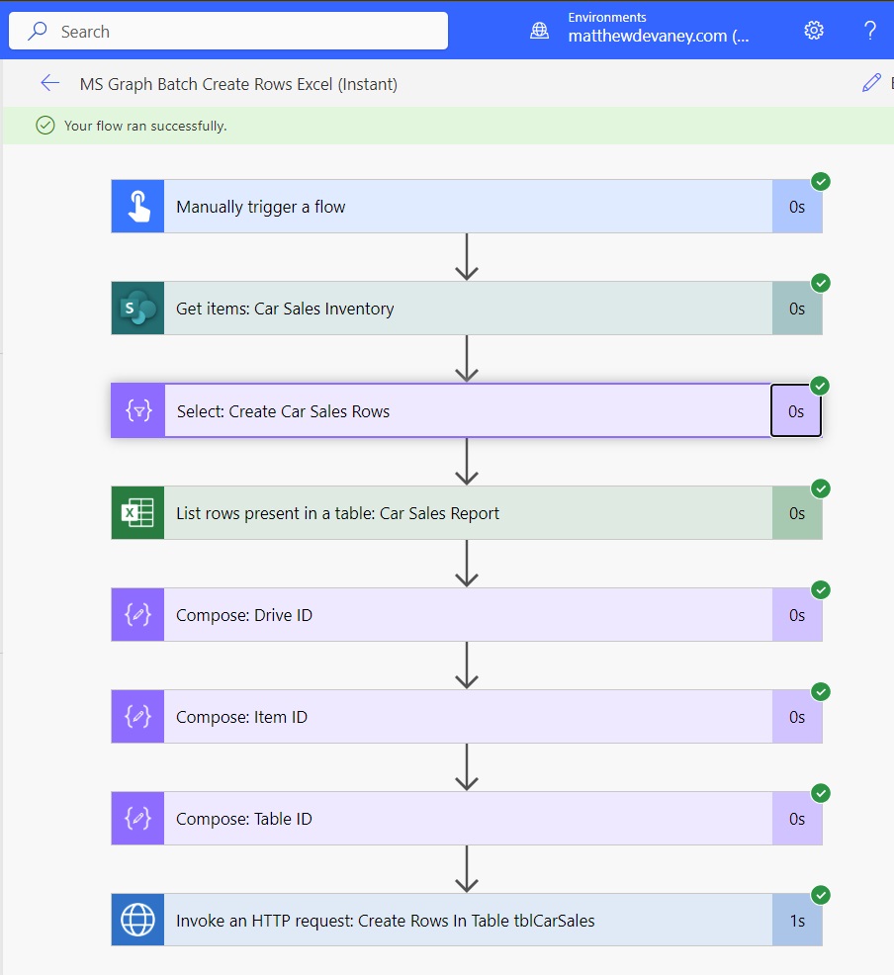Click the manual trigger hand icon
Screen dimensions: 894x975
click(x=138, y=207)
